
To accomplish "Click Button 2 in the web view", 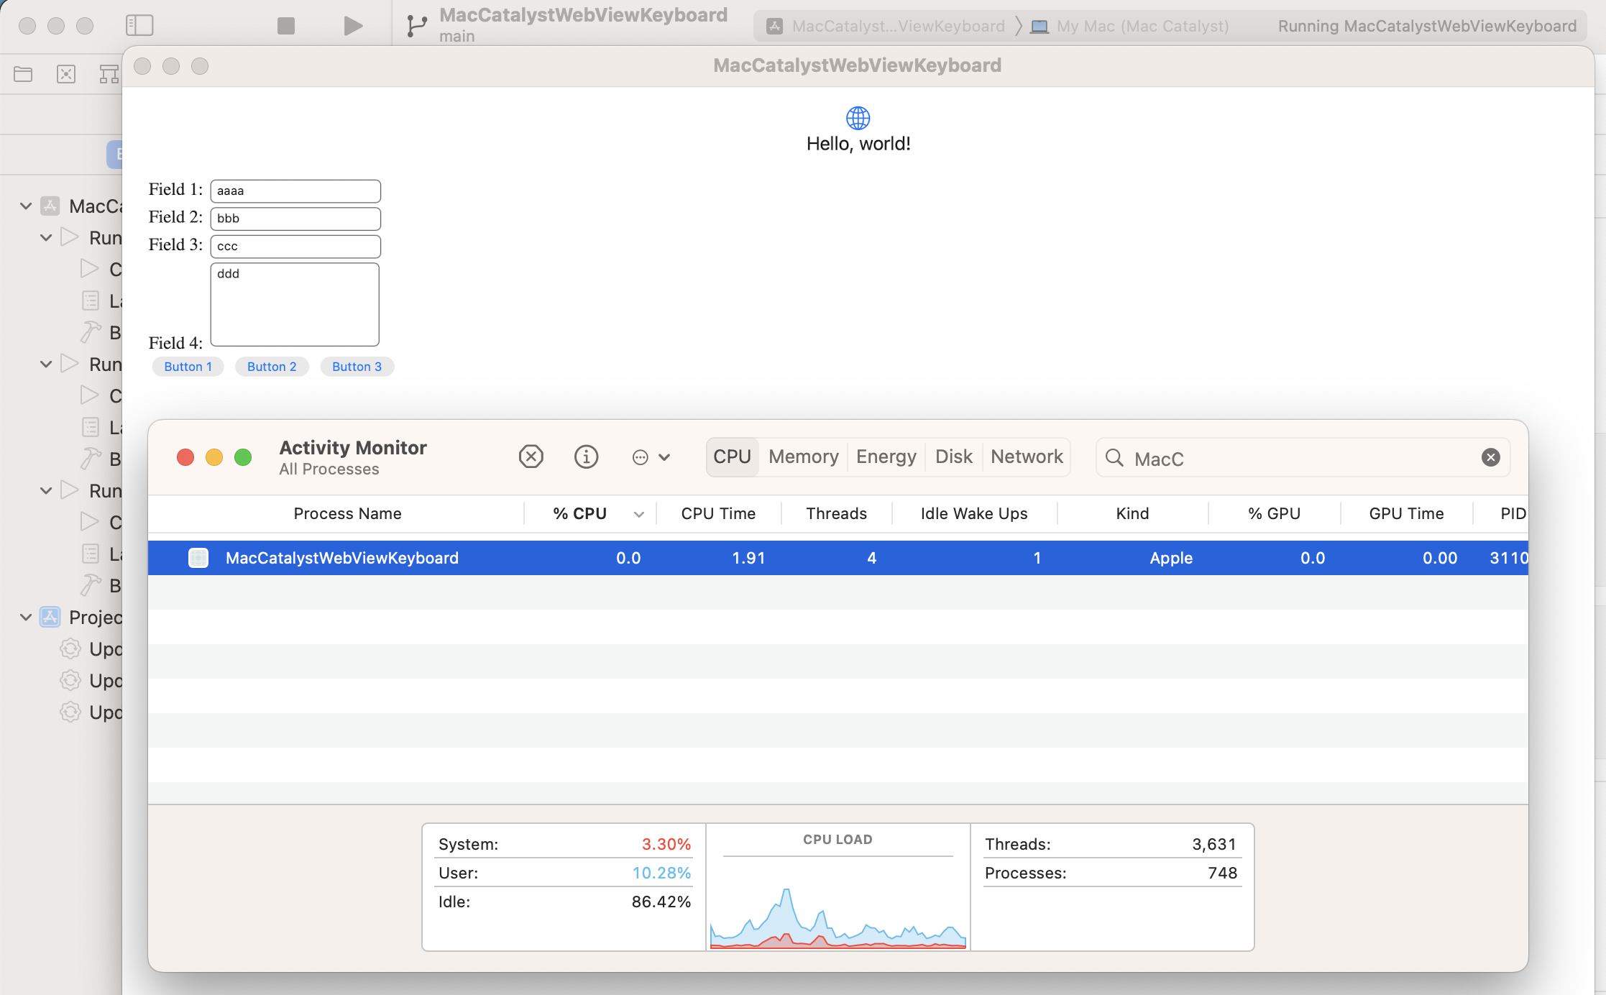I will coord(272,367).
